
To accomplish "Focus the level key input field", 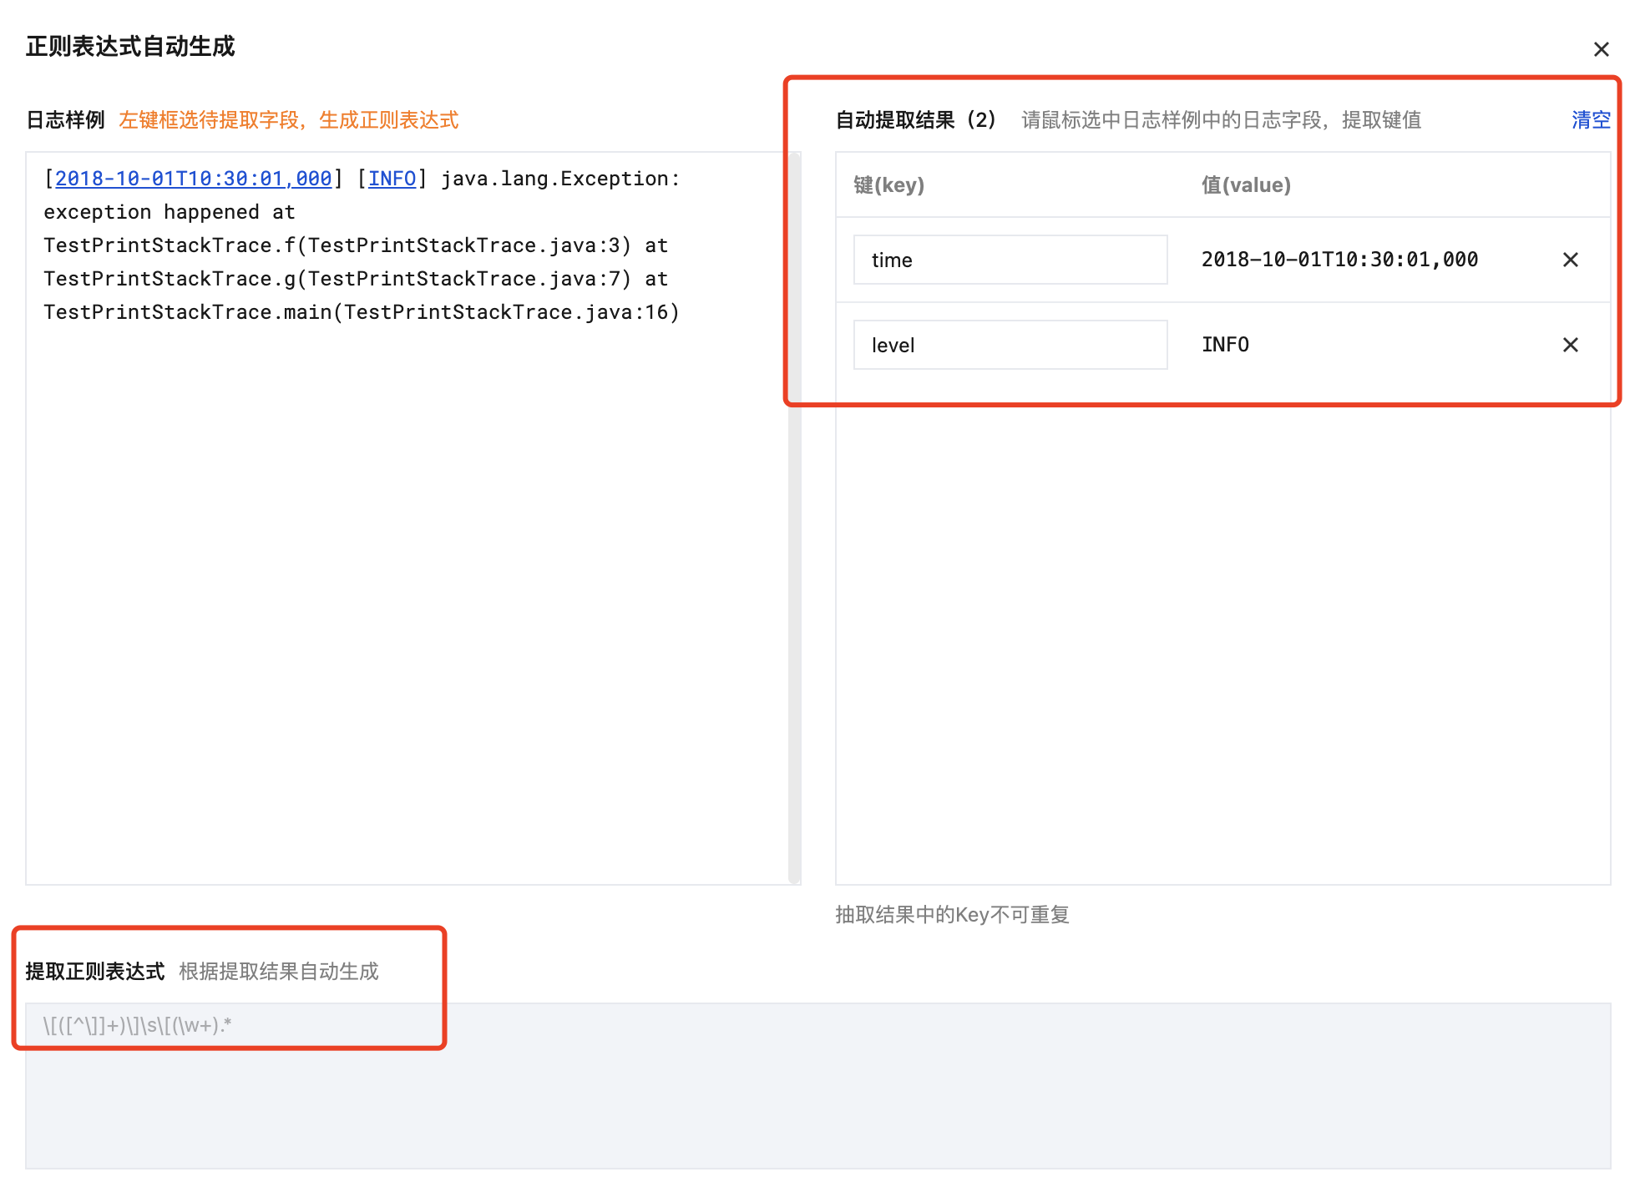I will pyautogui.click(x=1010, y=346).
